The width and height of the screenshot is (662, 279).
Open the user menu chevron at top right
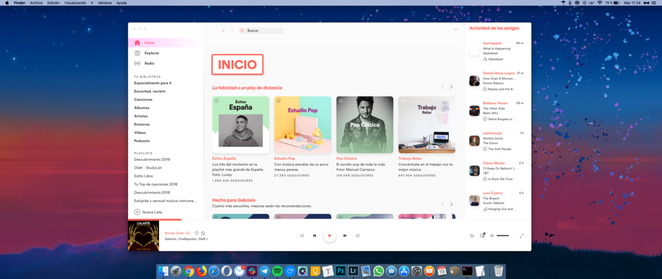[456, 30]
